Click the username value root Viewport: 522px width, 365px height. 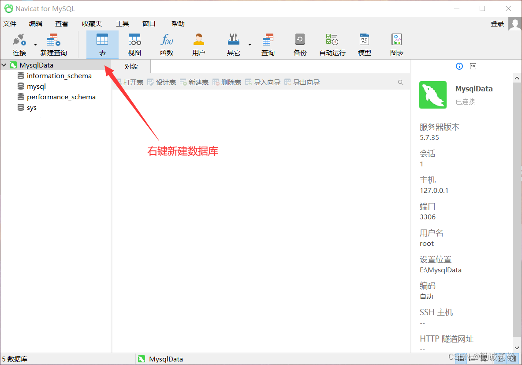click(426, 244)
